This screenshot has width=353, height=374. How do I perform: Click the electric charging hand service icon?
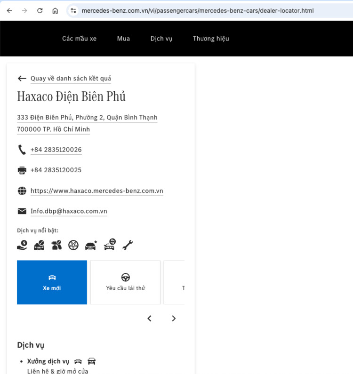[22, 245]
